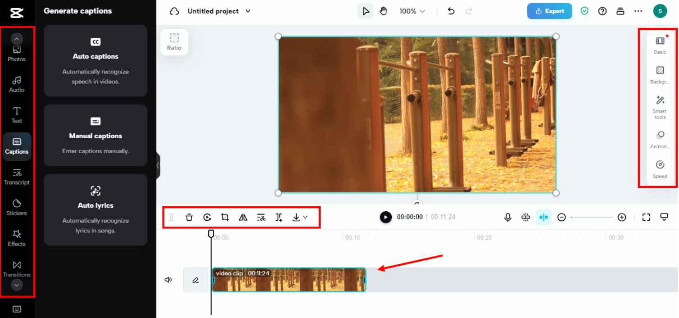This screenshot has width=679, height=318.
Task: Click the Export button
Action: [x=549, y=11]
